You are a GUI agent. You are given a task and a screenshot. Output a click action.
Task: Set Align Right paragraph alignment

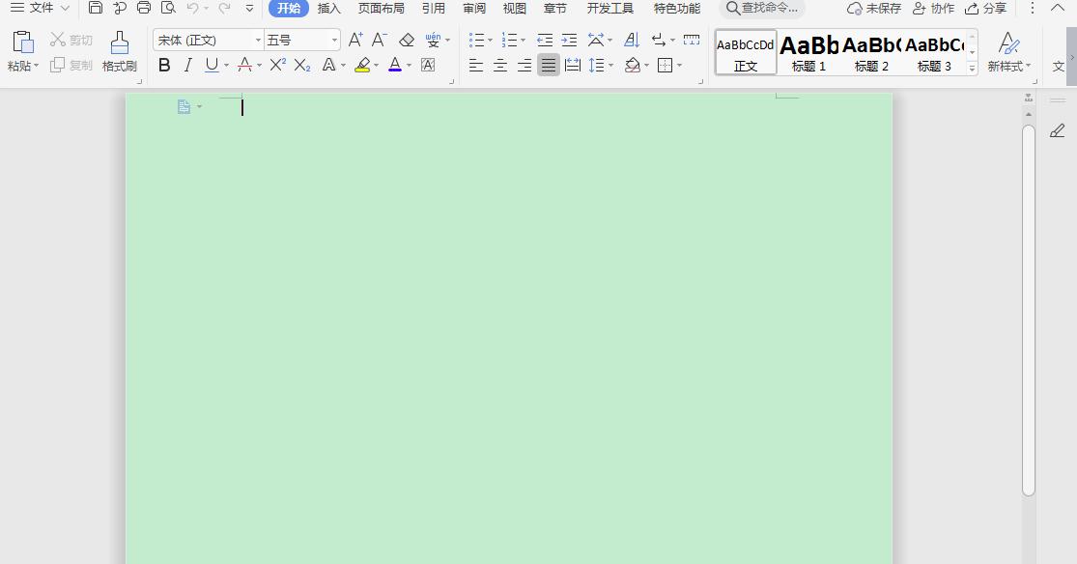click(x=524, y=66)
